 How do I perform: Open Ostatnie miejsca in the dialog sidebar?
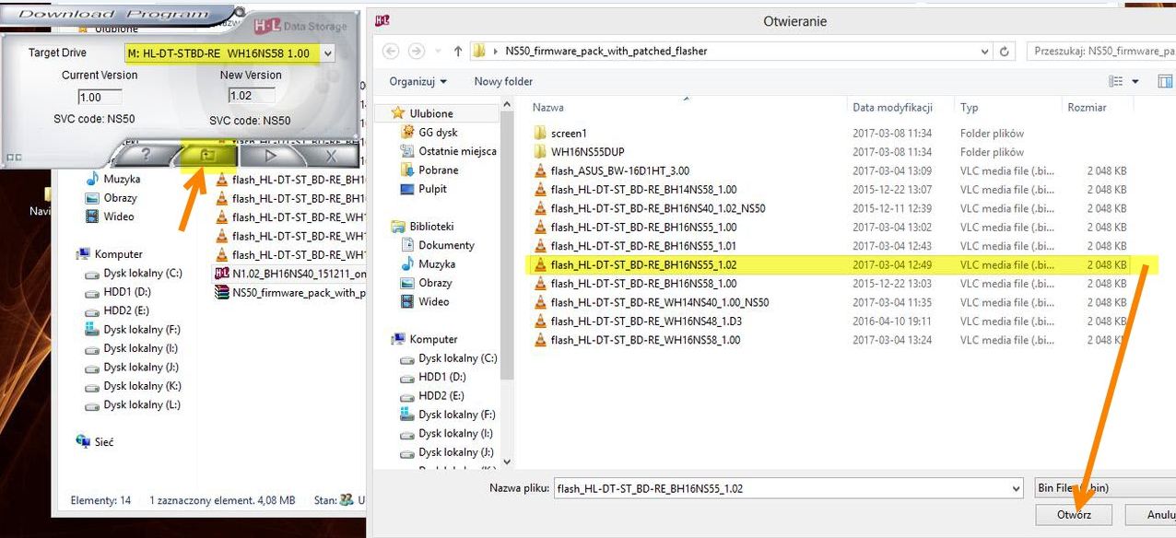449,151
